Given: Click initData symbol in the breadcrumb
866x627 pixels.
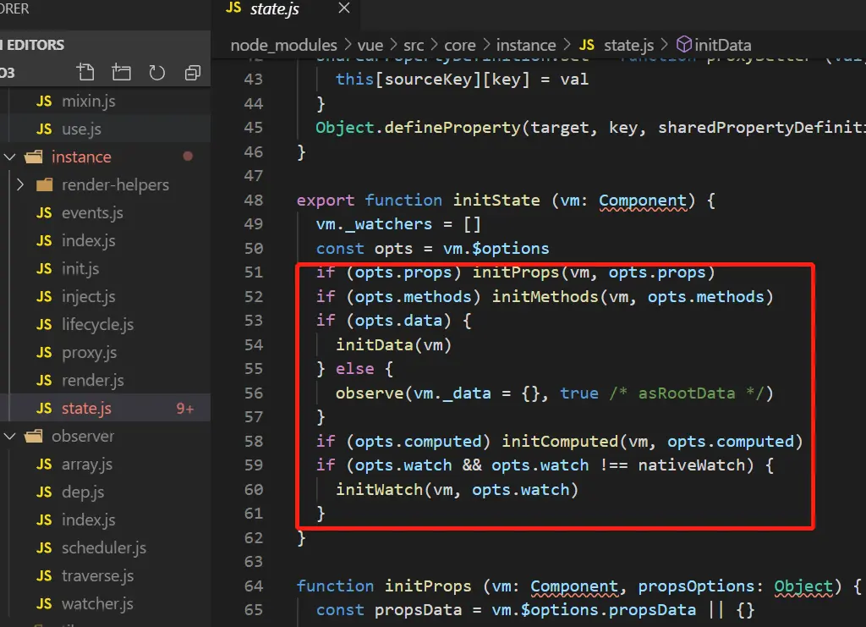Looking at the screenshot, I should point(714,45).
